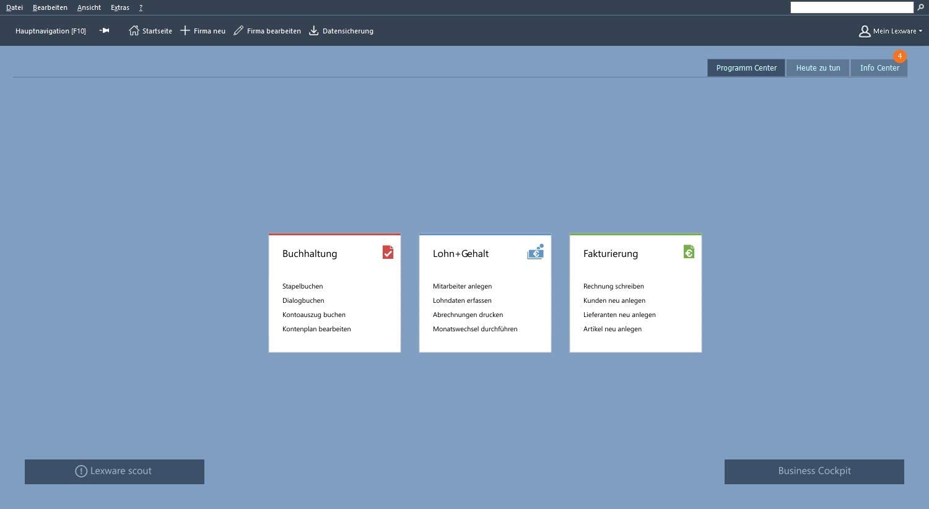Click the red Buchhaltung checkmark document icon

click(x=388, y=252)
